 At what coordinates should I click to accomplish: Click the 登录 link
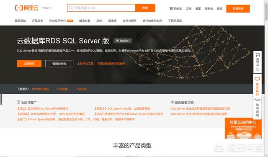pos(219,8)
